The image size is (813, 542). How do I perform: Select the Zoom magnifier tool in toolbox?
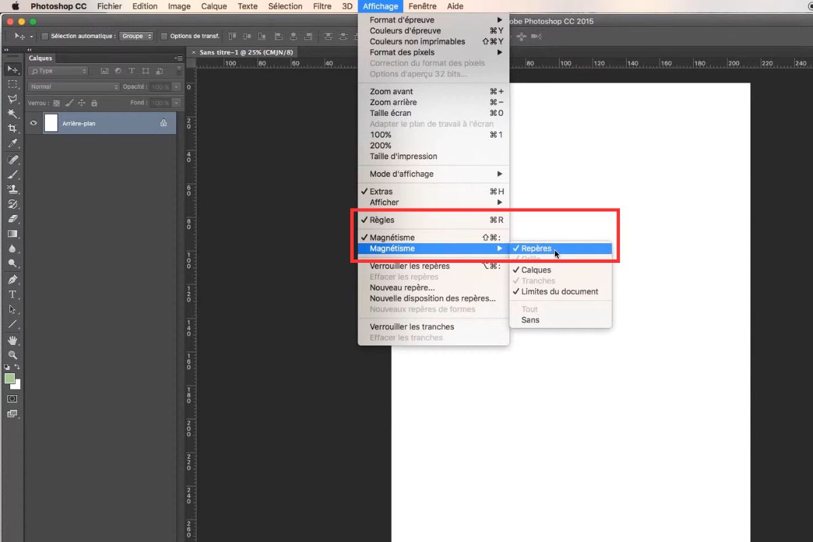coord(12,355)
